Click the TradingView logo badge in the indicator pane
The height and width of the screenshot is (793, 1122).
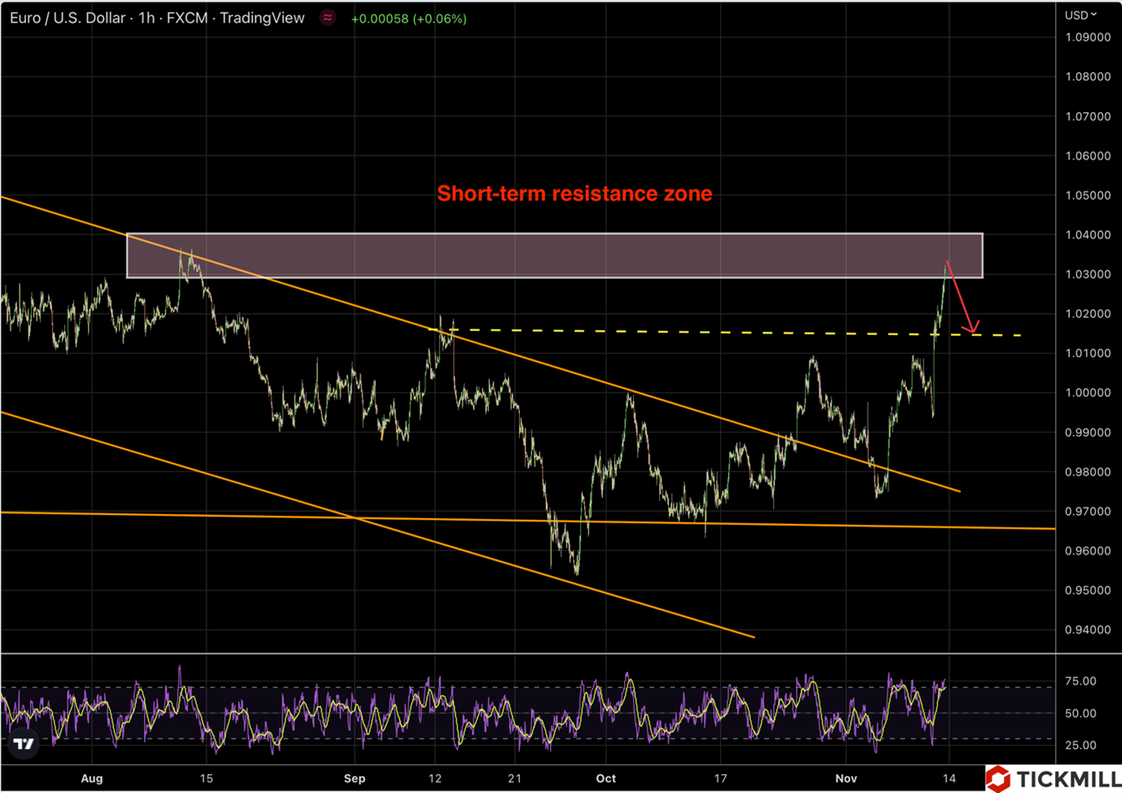click(x=24, y=743)
